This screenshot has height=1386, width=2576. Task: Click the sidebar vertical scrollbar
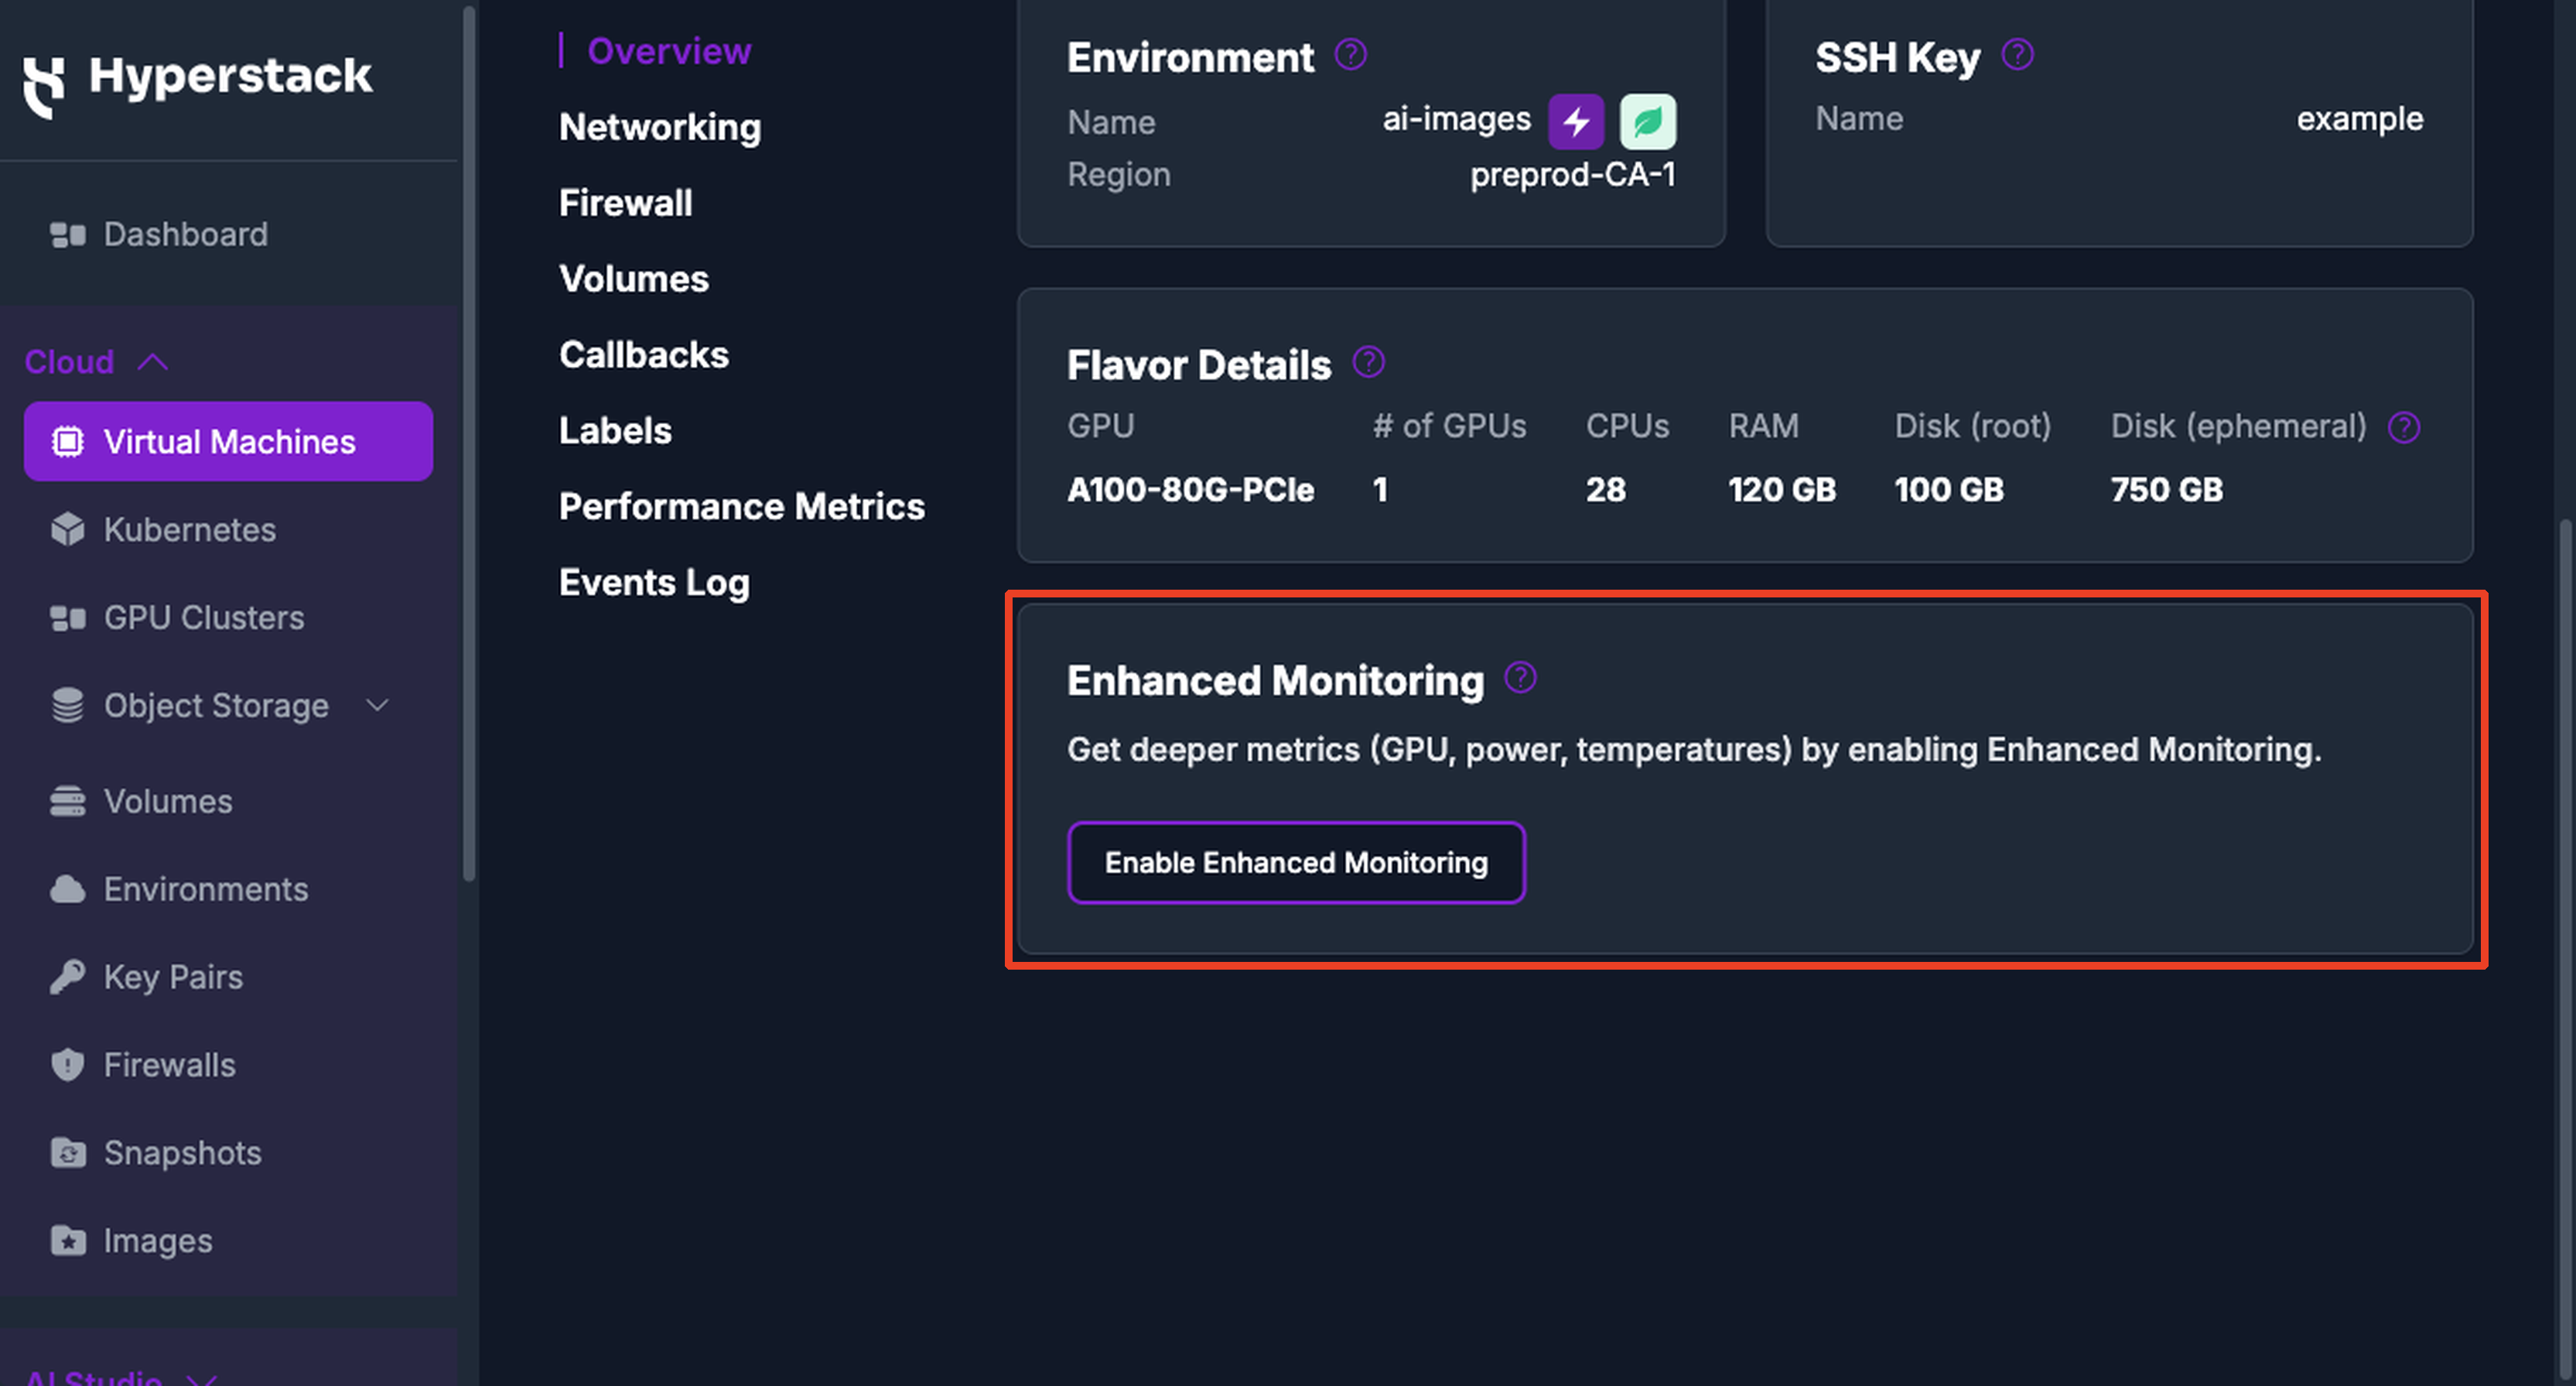tap(468, 445)
